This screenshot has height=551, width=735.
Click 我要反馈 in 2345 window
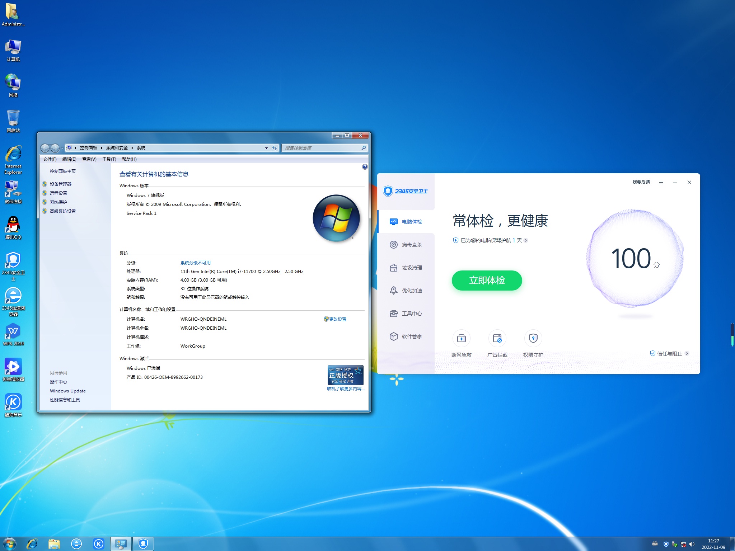click(641, 182)
